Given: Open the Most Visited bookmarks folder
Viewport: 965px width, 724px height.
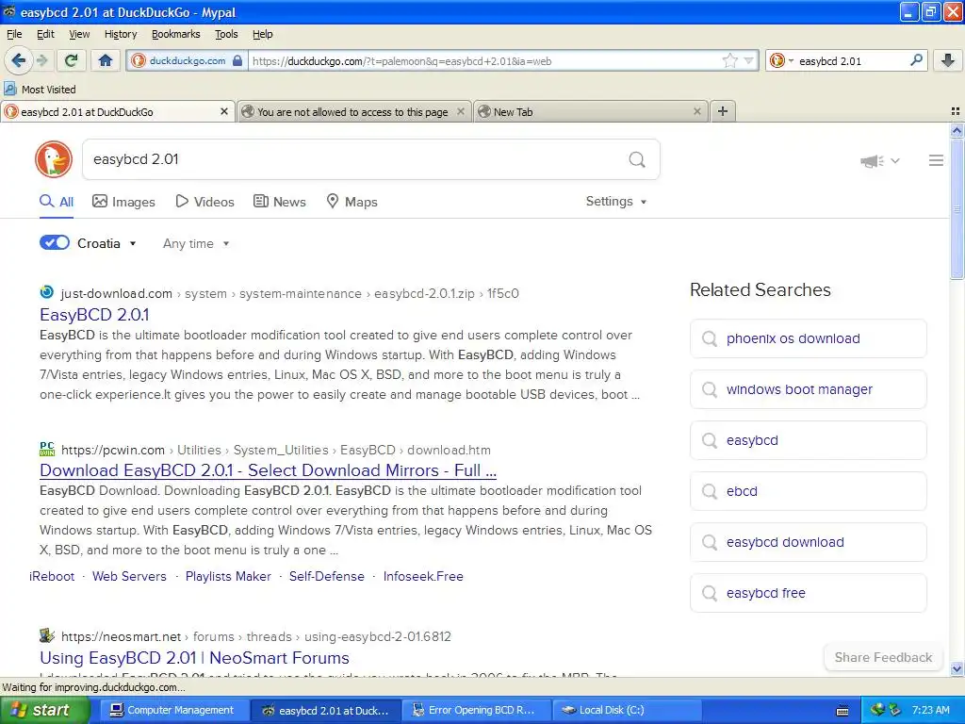Looking at the screenshot, I should pyautogui.click(x=41, y=90).
